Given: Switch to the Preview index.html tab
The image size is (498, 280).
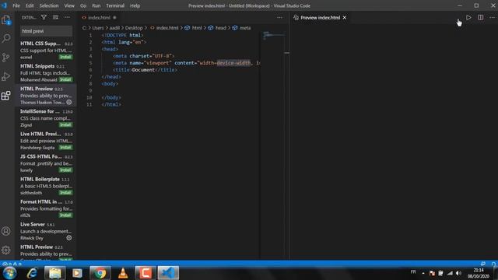Looking at the screenshot, I should click(x=319, y=17).
